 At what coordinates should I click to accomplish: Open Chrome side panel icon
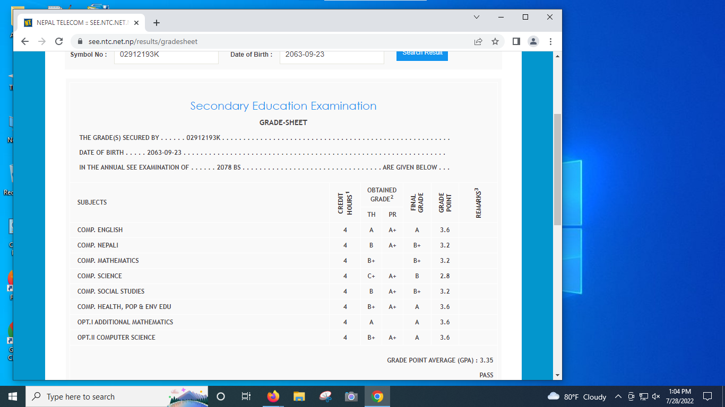(516, 41)
